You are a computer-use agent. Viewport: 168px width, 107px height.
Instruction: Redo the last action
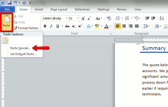[x=24, y=3]
